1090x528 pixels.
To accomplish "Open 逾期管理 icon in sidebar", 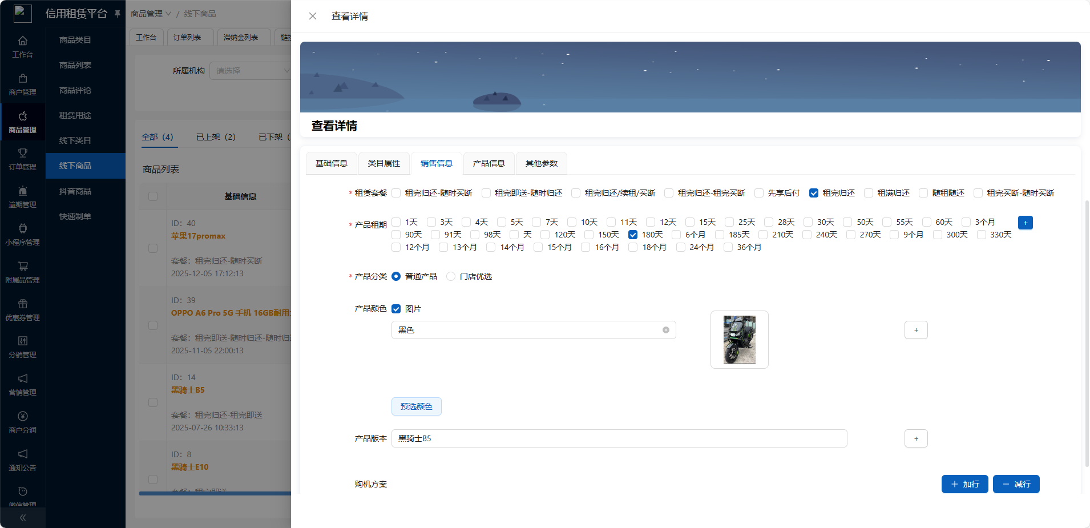I will click(23, 191).
